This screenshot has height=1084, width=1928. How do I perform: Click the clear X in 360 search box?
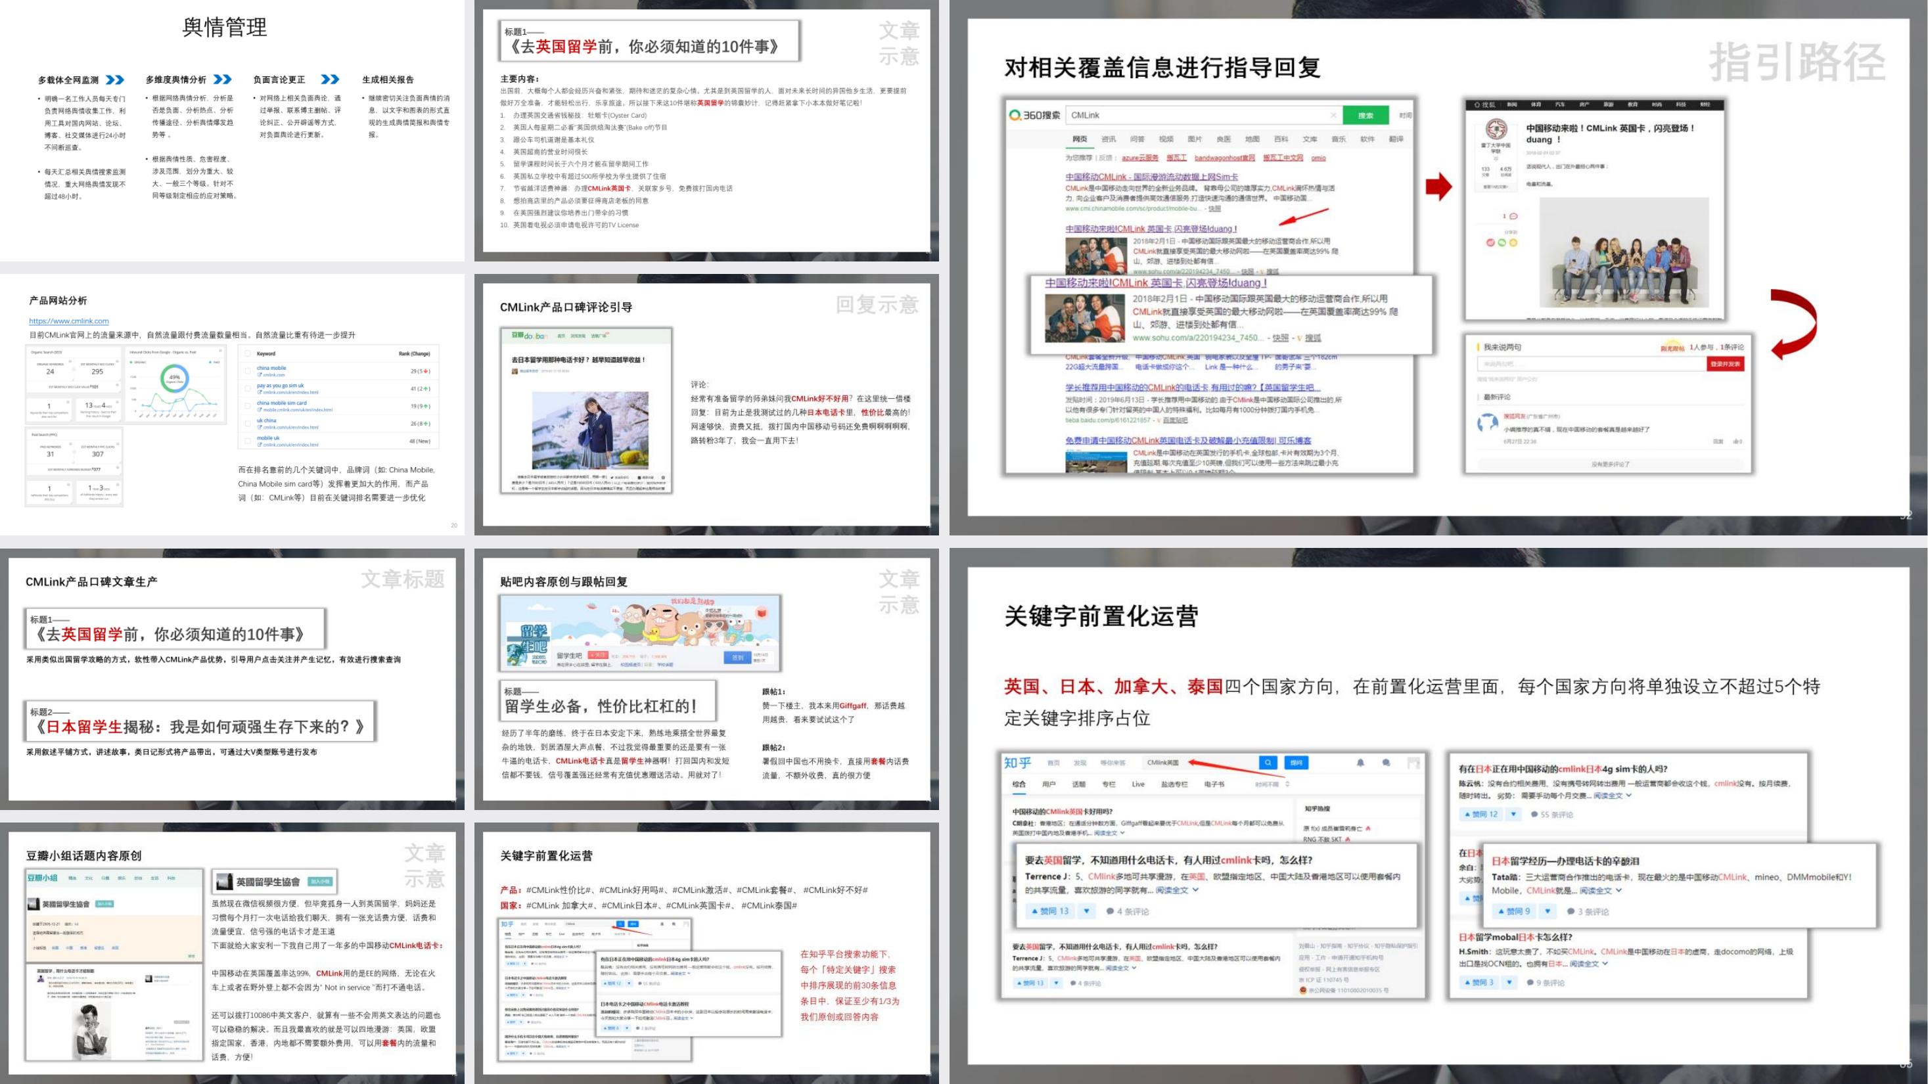pyautogui.click(x=1333, y=115)
